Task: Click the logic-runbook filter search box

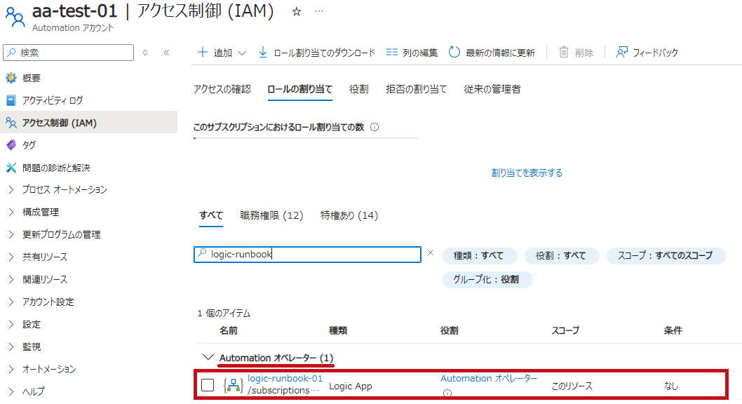Action: click(x=308, y=255)
